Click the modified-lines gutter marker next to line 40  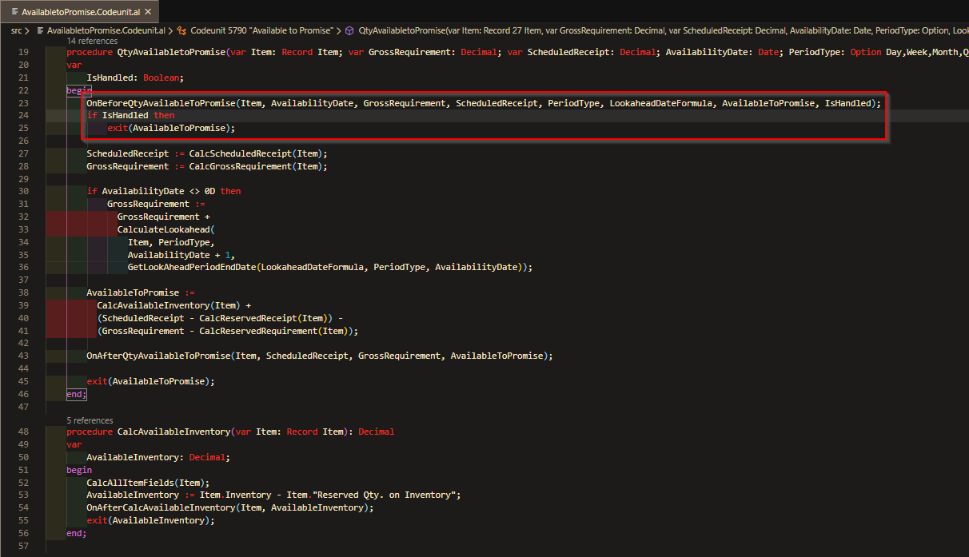tap(50, 317)
